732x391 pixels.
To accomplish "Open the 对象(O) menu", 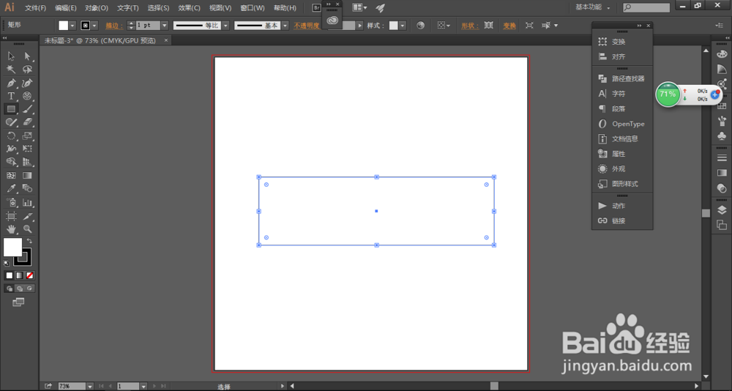I will 97,8.
